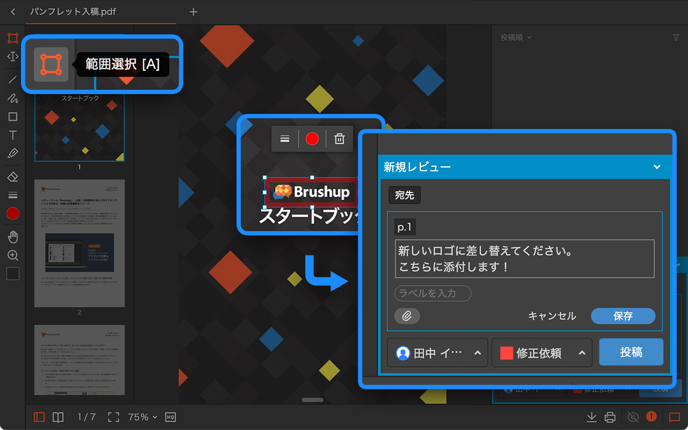Delete the annotation with the trash icon

(340, 139)
